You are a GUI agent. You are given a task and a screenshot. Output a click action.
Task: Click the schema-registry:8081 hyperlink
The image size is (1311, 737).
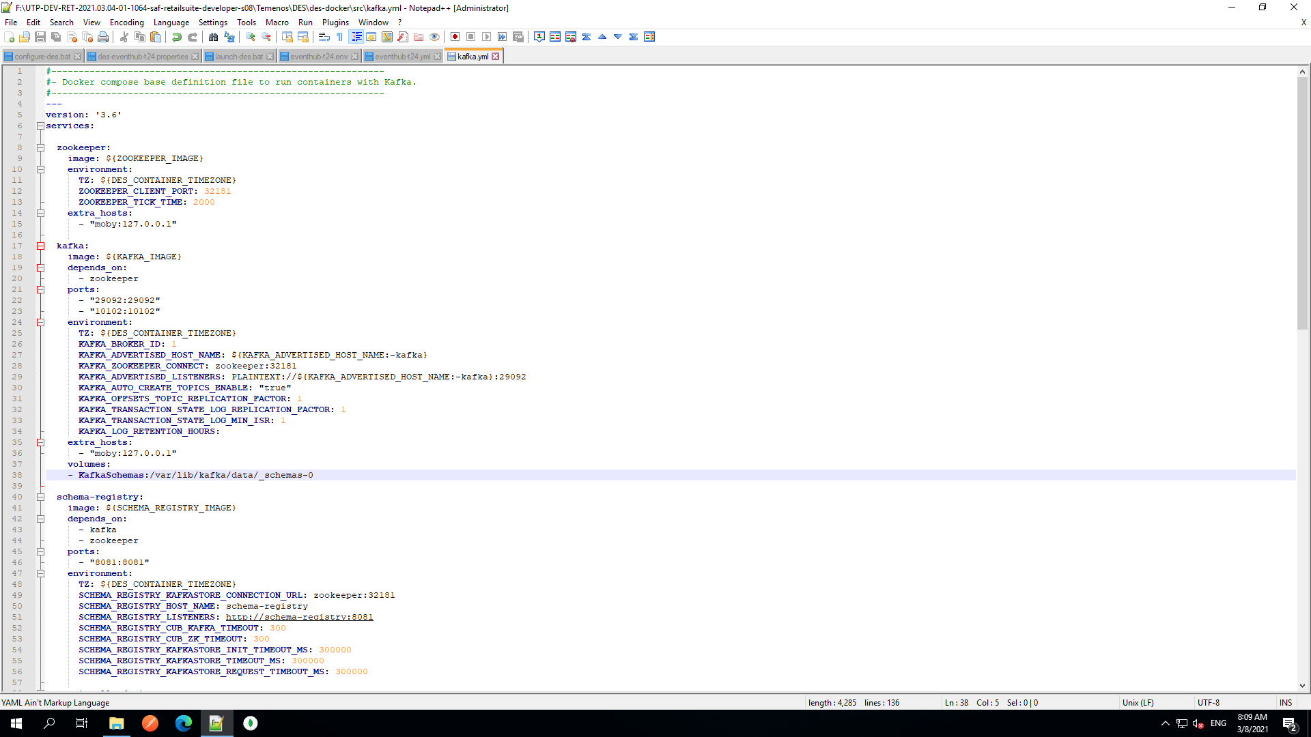point(299,617)
